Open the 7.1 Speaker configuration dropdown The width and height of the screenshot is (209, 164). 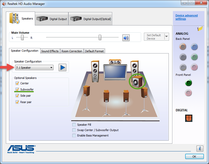click(34, 68)
